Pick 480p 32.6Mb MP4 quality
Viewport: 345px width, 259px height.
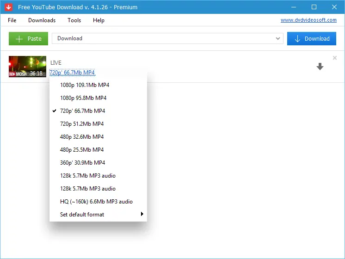coord(82,137)
